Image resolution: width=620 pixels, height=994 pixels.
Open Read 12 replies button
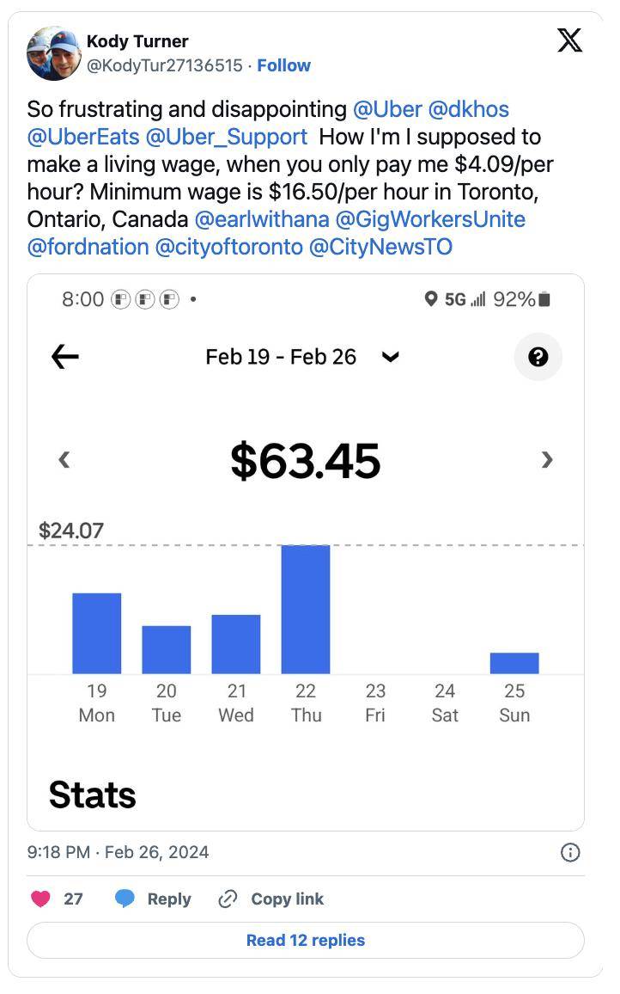click(305, 940)
